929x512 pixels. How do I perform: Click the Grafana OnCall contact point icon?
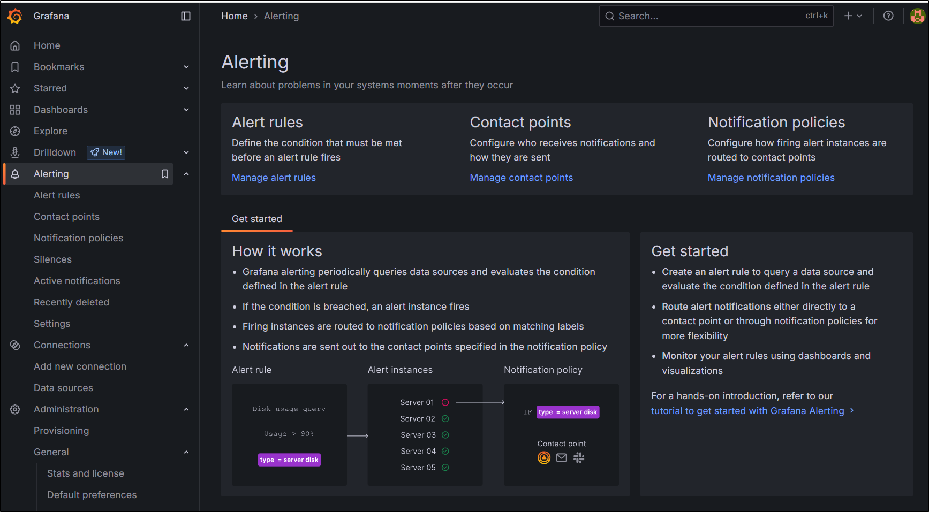(544, 458)
